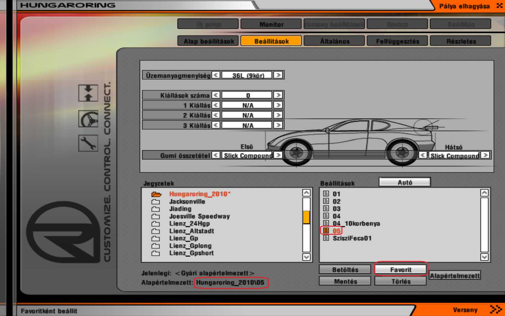Click the Verseny double-arrow icon
The image size is (505, 316).
pyautogui.click(x=496, y=309)
